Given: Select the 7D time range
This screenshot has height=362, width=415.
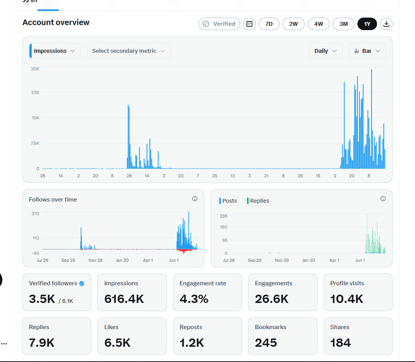Looking at the screenshot, I should [x=269, y=24].
